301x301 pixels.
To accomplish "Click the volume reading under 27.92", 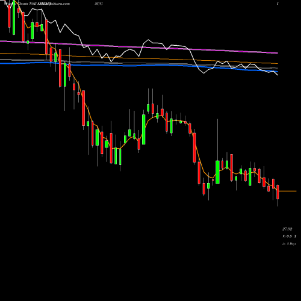I will [x=289, y=237].
